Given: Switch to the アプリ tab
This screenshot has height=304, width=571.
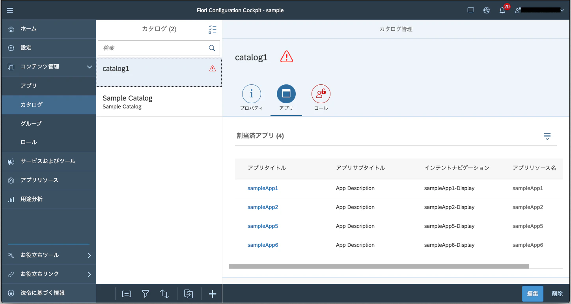Looking at the screenshot, I should pos(286,98).
